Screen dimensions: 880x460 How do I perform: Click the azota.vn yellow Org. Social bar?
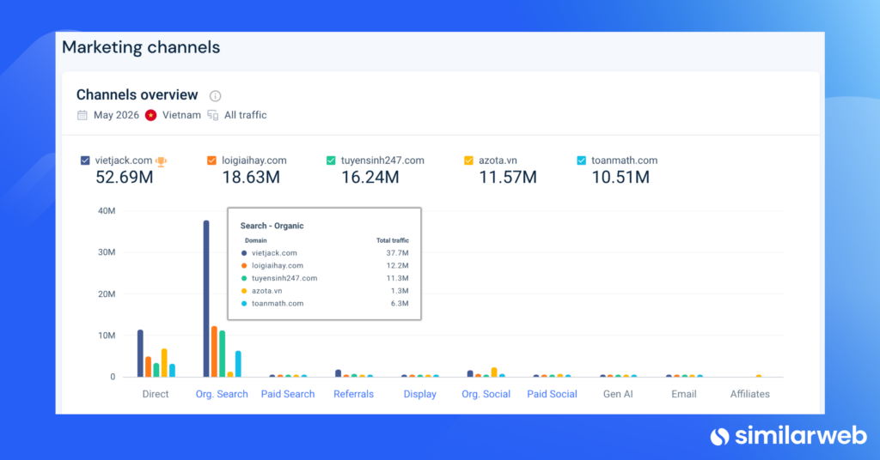point(494,372)
